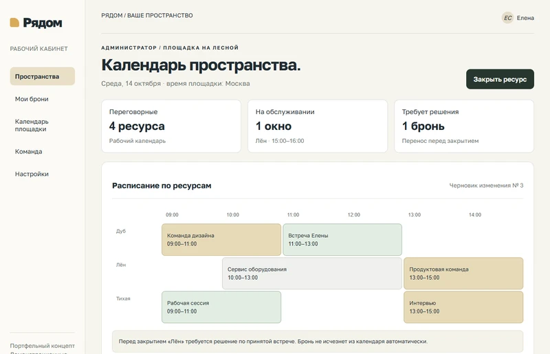Click Черновик изменения № 3 label
This screenshot has height=354, width=550.
[x=486, y=185]
